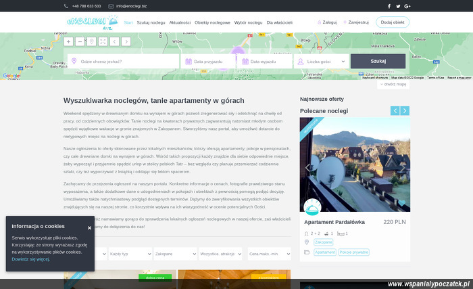
Task: Close the cookies information popup
Action: click(89, 228)
